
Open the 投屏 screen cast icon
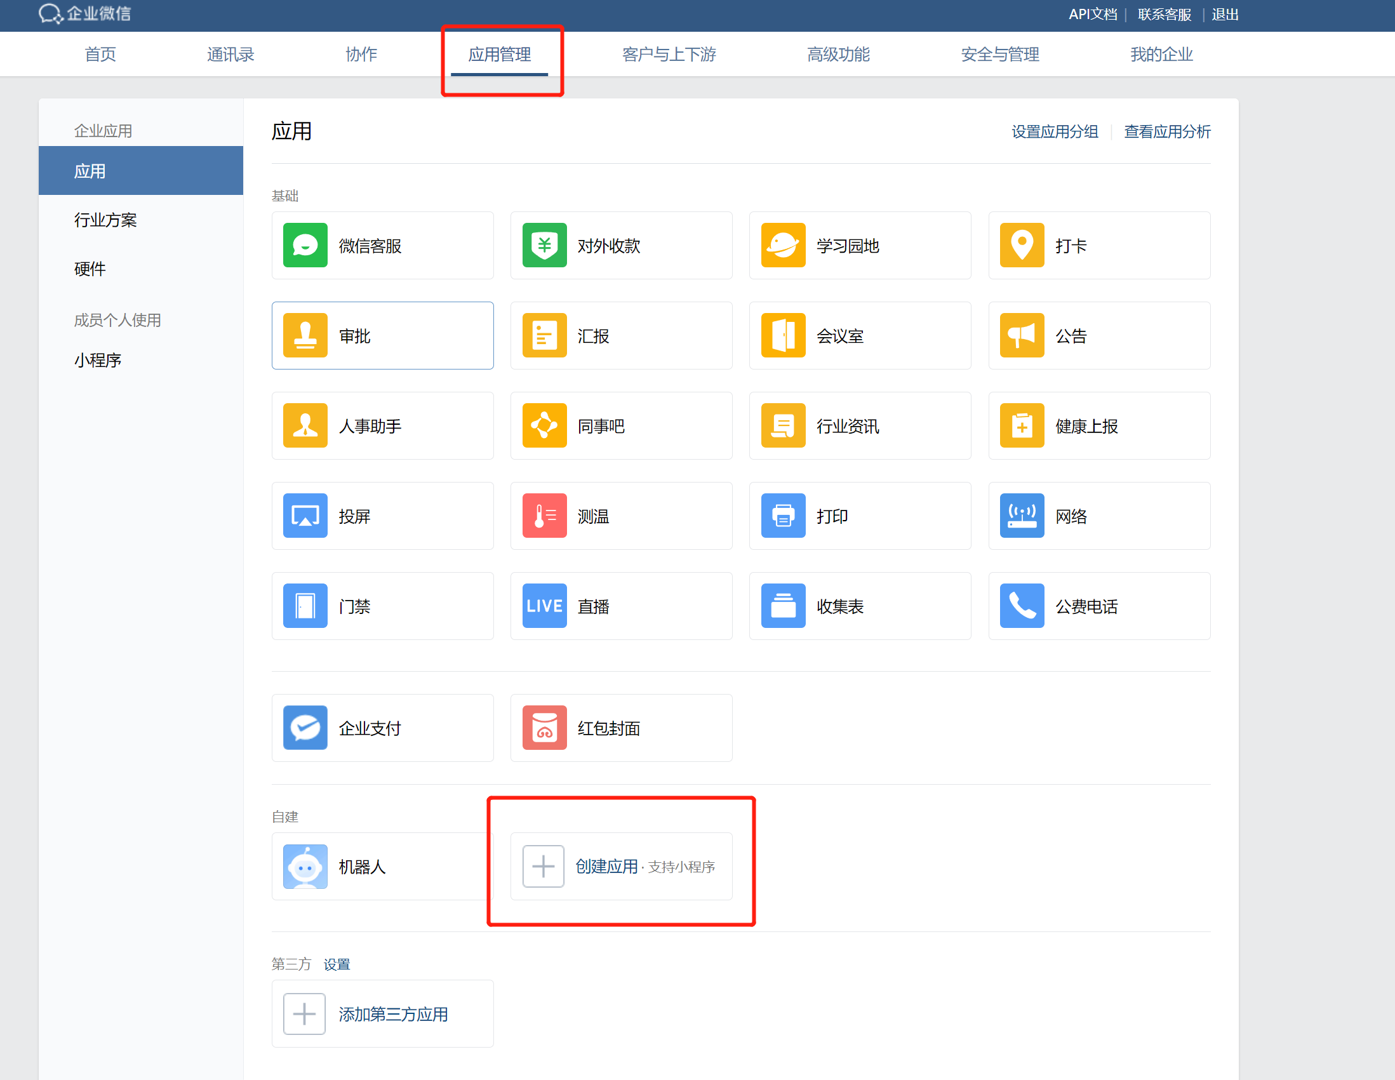(x=305, y=516)
